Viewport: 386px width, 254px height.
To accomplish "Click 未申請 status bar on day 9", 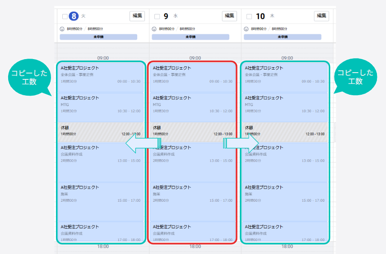I will pyautogui.click(x=191, y=37).
